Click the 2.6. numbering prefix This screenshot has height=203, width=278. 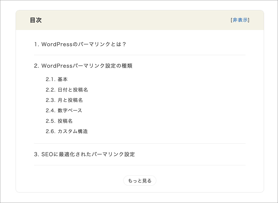coord(51,131)
